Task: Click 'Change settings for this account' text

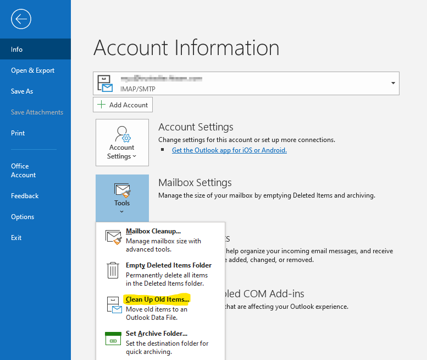Action: (x=247, y=140)
